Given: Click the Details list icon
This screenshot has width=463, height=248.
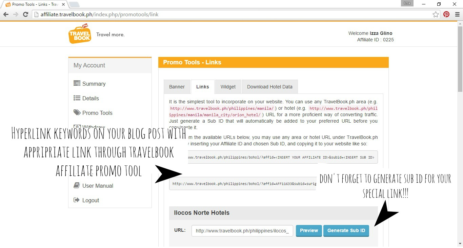Looking at the screenshot, I should (77, 98).
